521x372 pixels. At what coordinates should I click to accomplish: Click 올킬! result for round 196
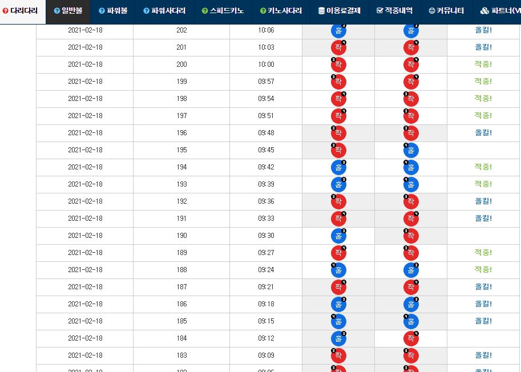483,132
